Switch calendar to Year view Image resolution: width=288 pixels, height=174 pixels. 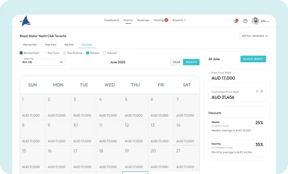point(176,62)
